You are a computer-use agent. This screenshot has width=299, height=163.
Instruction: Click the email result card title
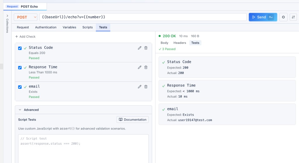173,109
